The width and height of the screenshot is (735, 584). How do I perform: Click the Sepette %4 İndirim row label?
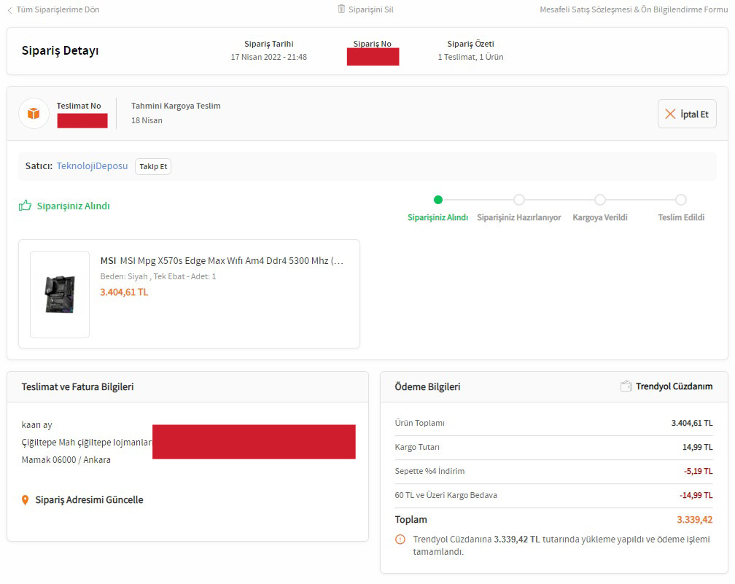(429, 471)
